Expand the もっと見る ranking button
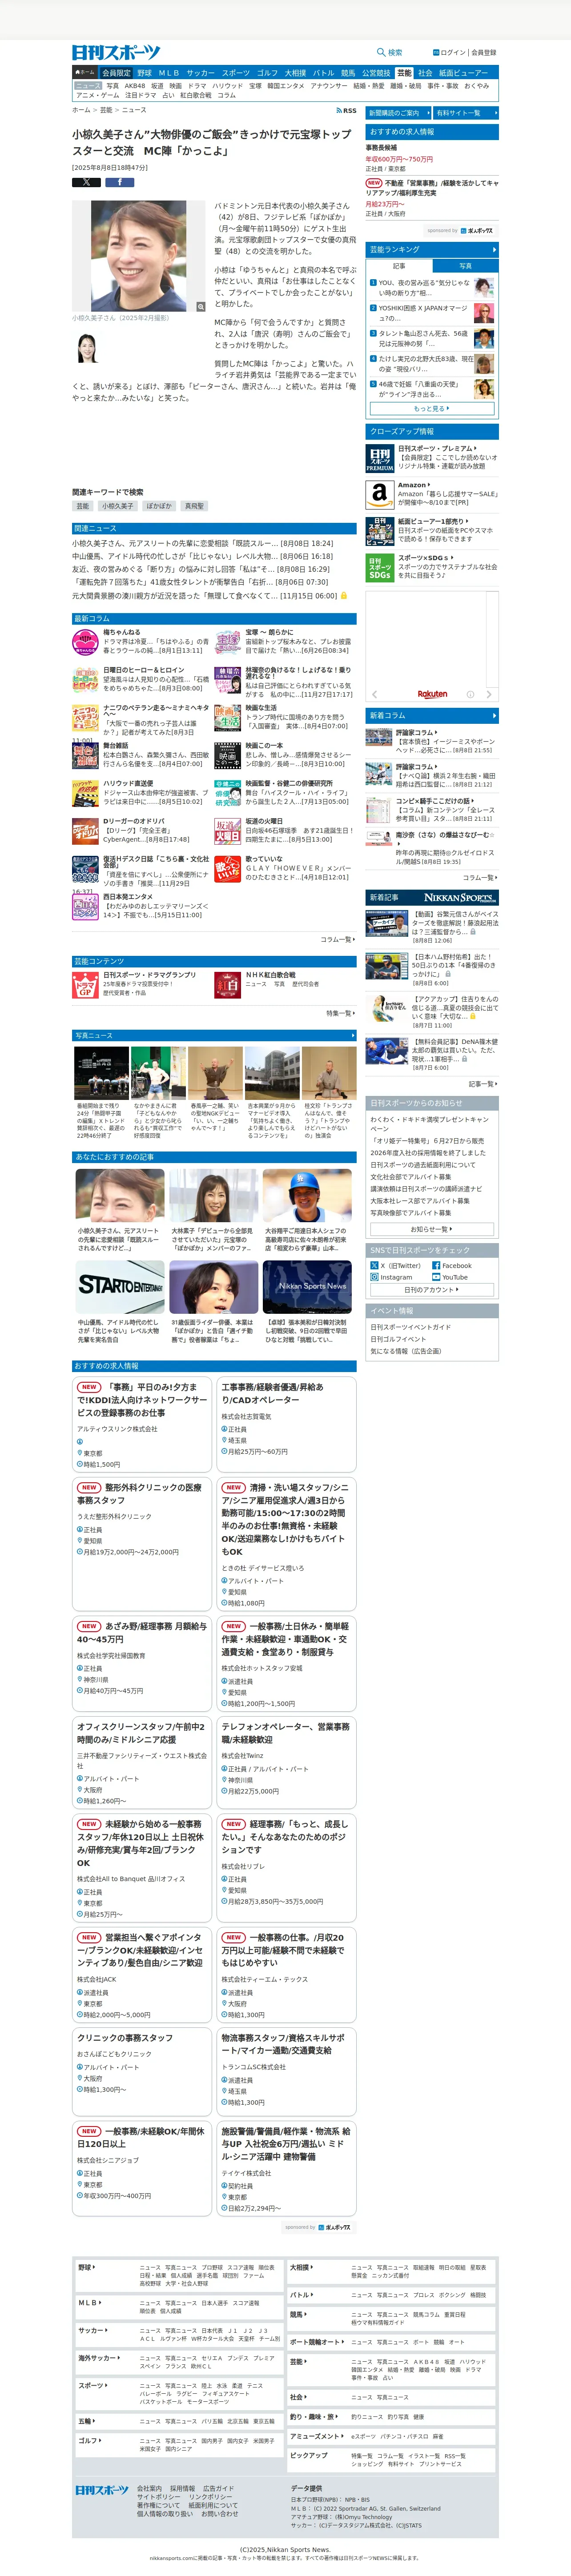571x2576 pixels. point(431,408)
